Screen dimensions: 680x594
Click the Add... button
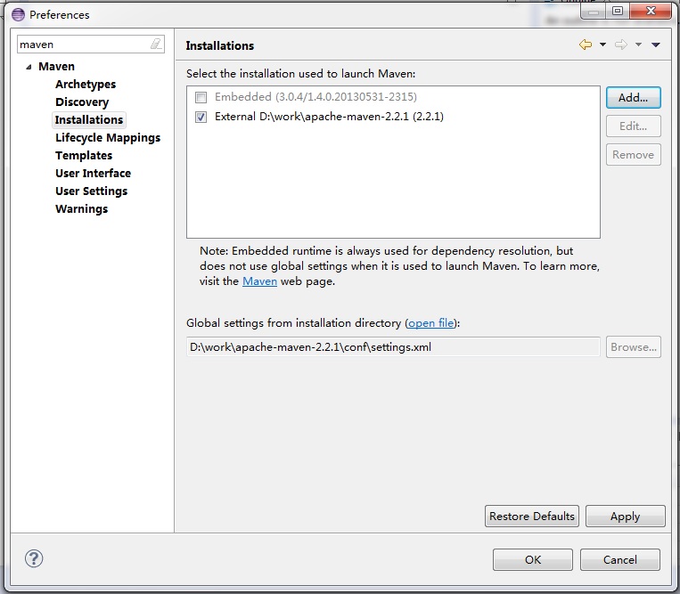[x=633, y=97]
